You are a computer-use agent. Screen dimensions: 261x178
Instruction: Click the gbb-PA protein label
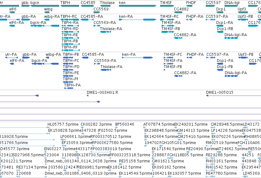click(x=29, y=55)
